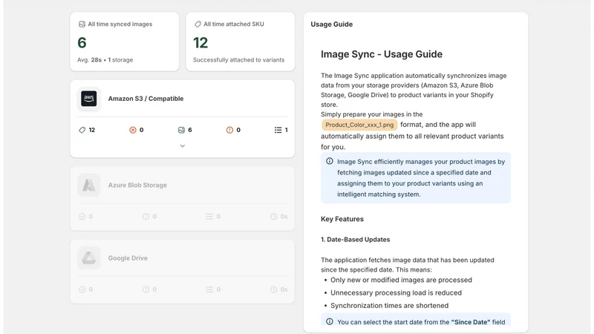Click the Google Drive logo icon
This screenshot has height=334, width=594.
pos(89,258)
